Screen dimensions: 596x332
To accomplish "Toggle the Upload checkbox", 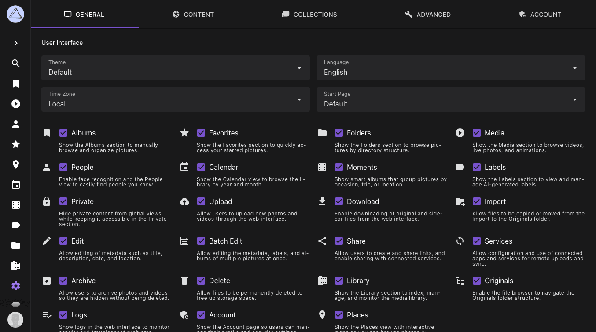I will coord(201,201).
